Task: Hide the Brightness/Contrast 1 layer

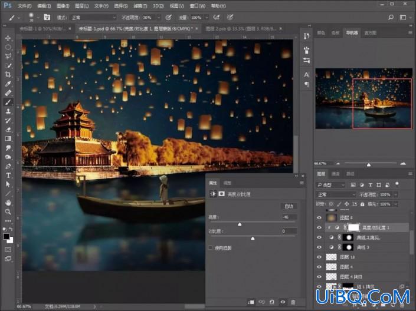Action: pyautogui.click(x=319, y=227)
